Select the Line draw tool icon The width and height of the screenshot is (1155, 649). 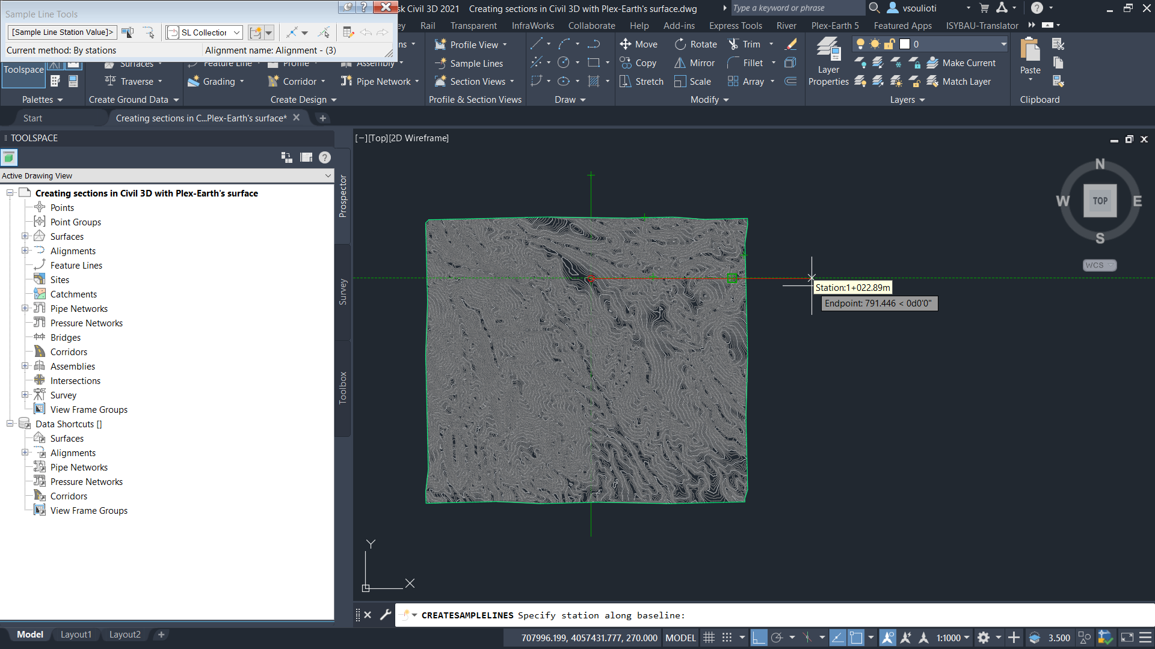(536, 44)
